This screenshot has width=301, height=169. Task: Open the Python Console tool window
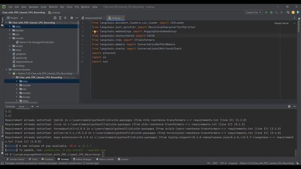[105, 159]
